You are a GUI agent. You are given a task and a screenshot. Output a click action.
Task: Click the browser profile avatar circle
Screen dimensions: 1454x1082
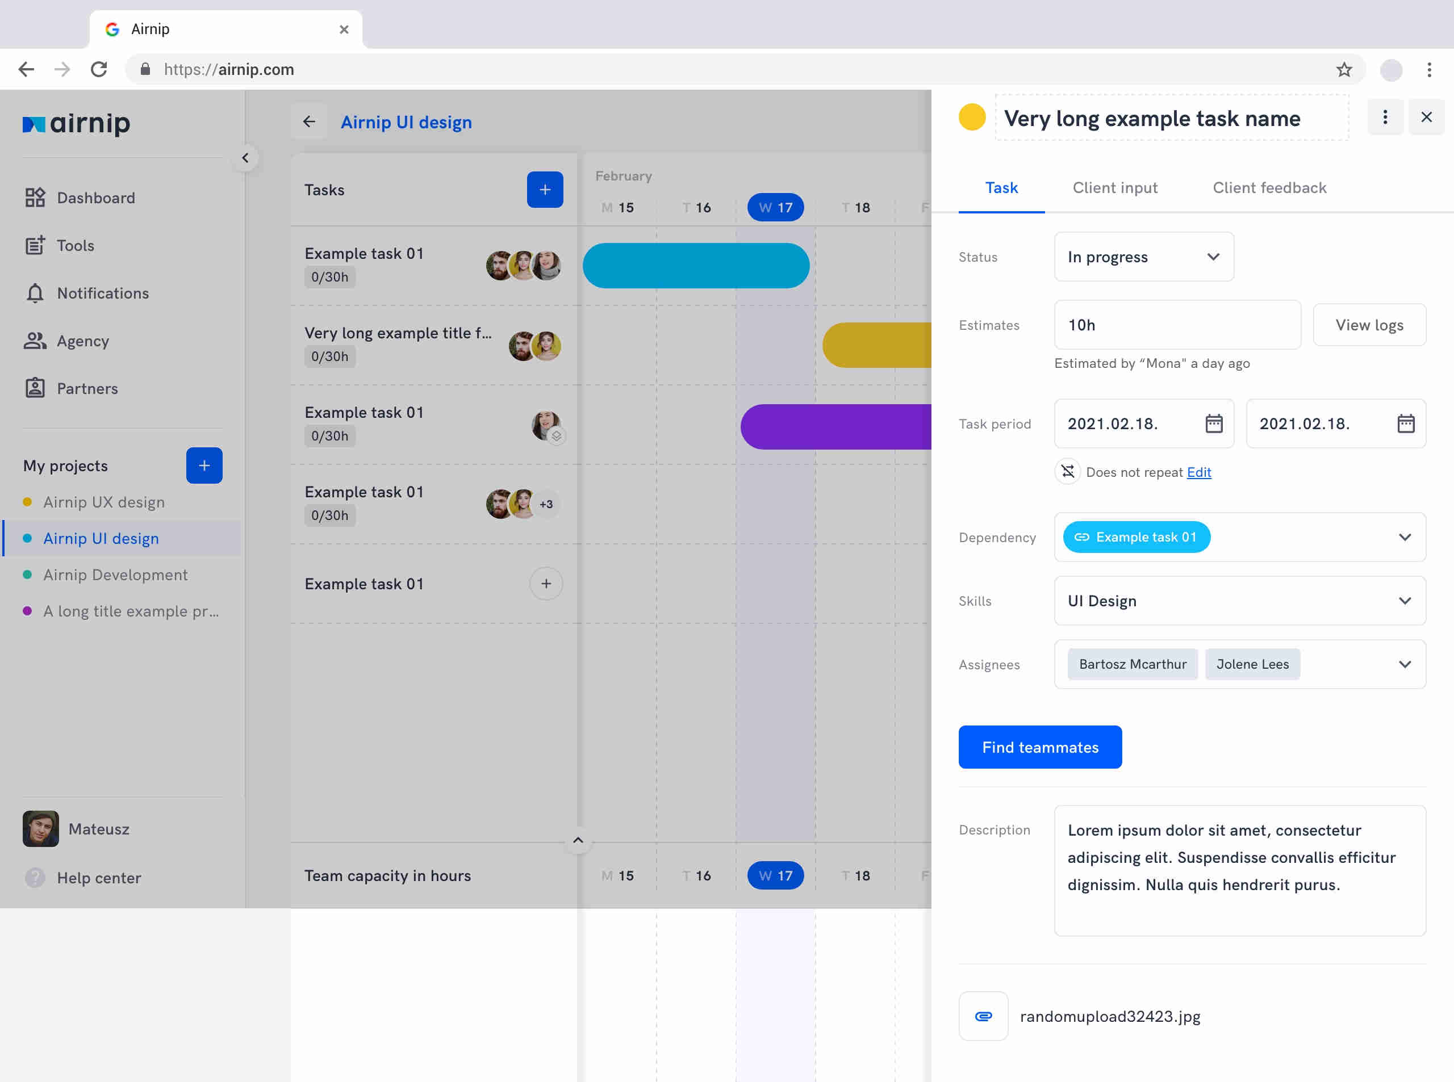[x=1391, y=69]
